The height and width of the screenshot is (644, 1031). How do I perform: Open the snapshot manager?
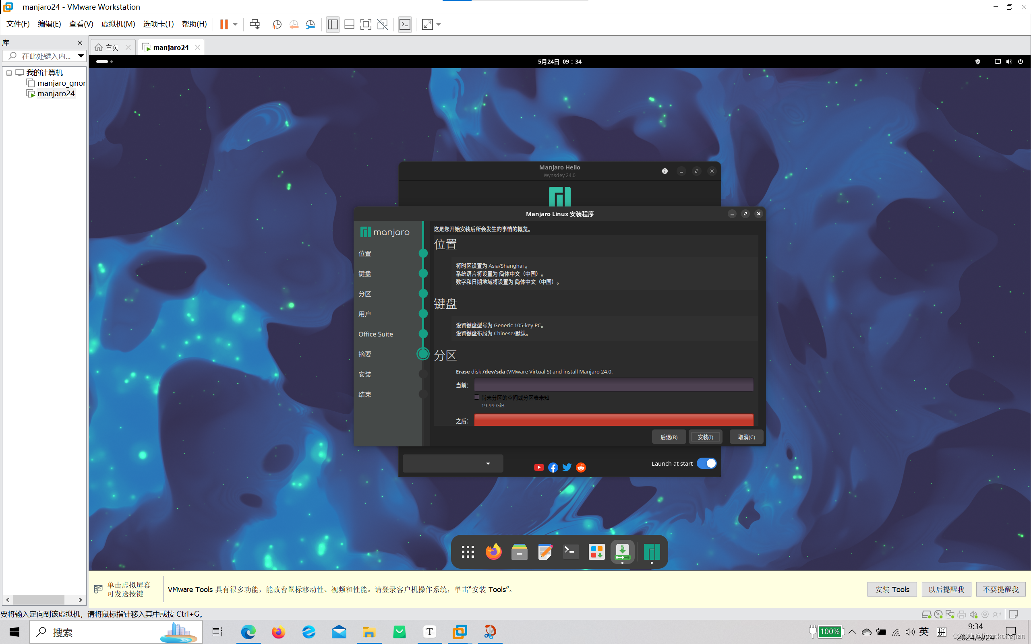[311, 24]
